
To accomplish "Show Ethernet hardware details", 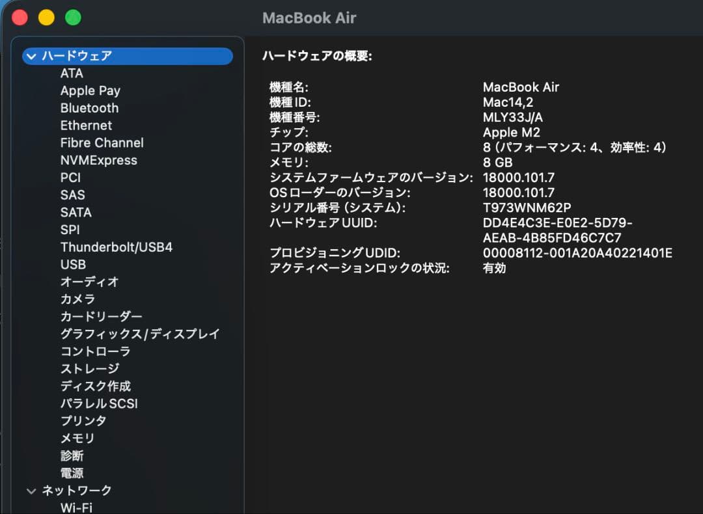I will tap(86, 126).
